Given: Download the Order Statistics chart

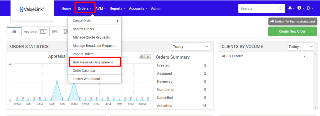Looking at the screenshot, I should tap(148, 57).
